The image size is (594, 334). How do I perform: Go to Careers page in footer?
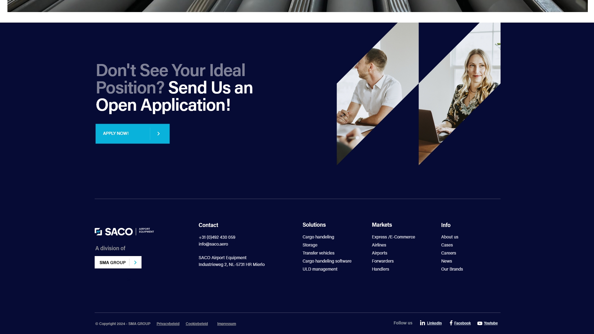tap(449, 253)
